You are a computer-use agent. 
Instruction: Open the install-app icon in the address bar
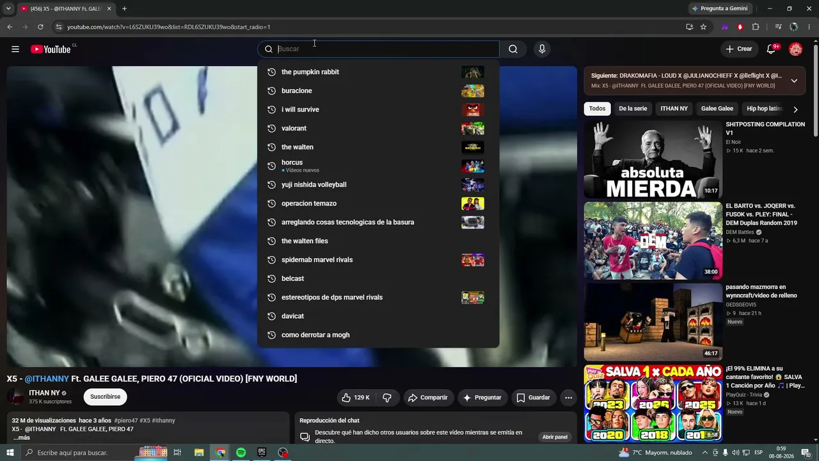click(689, 27)
